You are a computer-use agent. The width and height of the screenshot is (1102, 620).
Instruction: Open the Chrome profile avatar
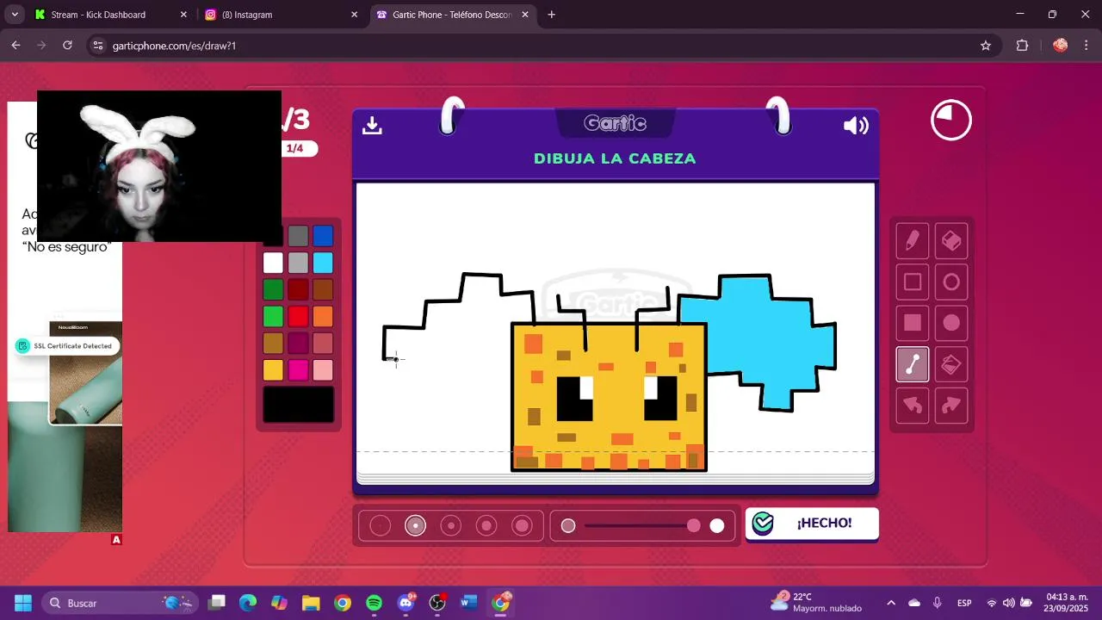pyautogui.click(x=1060, y=46)
